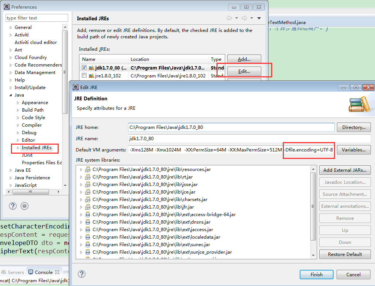Click the Directory... button
Image resolution: width=375 pixels, height=286 pixels.
click(354, 127)
